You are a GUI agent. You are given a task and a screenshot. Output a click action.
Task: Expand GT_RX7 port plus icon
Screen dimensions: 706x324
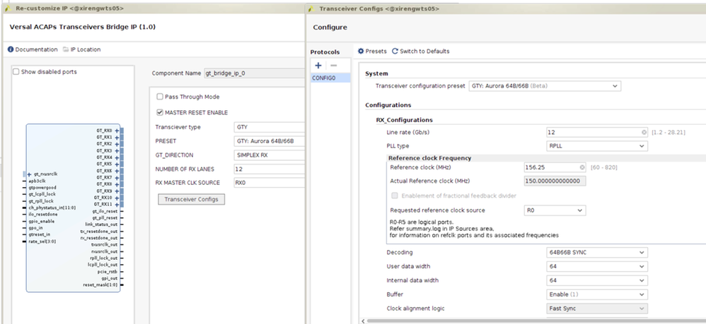point(117,177)
